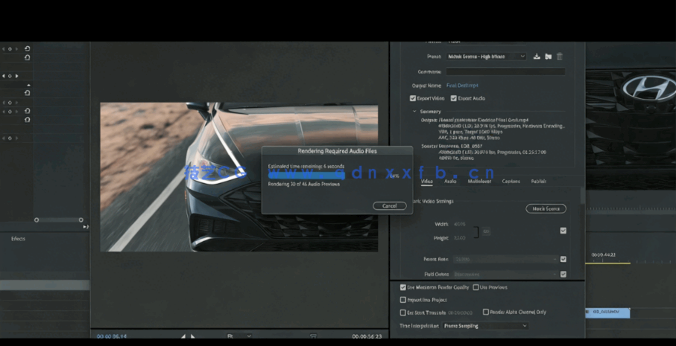Switch to the Audio tab
The width and height of the screenshot is (676, 346).
pos(450,182)
